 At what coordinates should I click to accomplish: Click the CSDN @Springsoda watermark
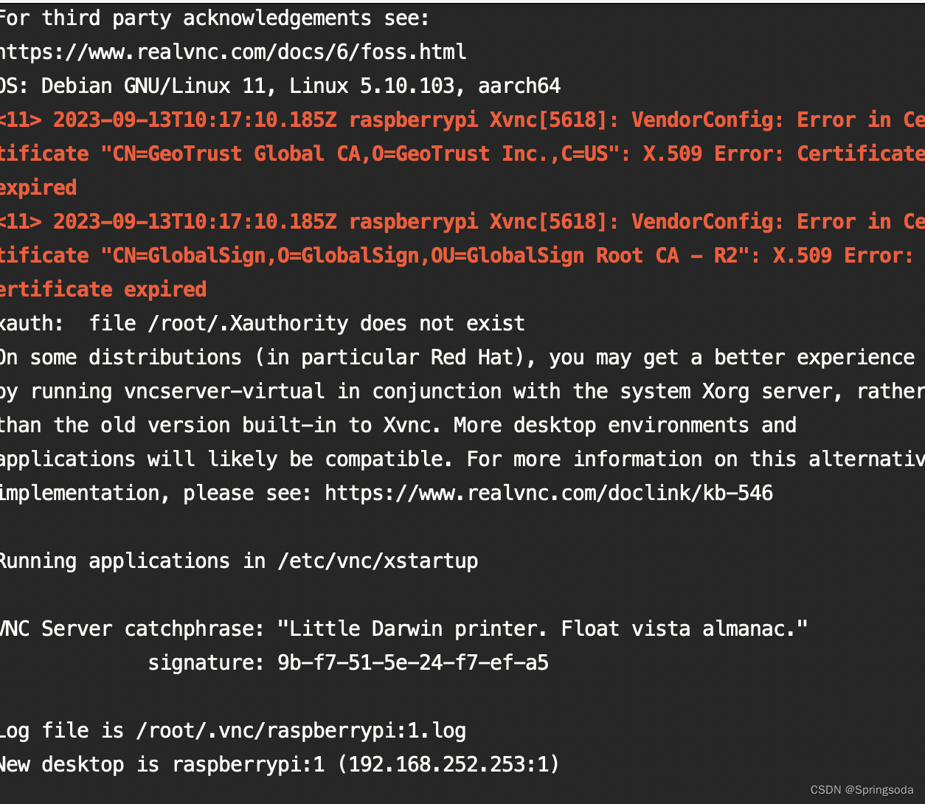pos(862,790)
